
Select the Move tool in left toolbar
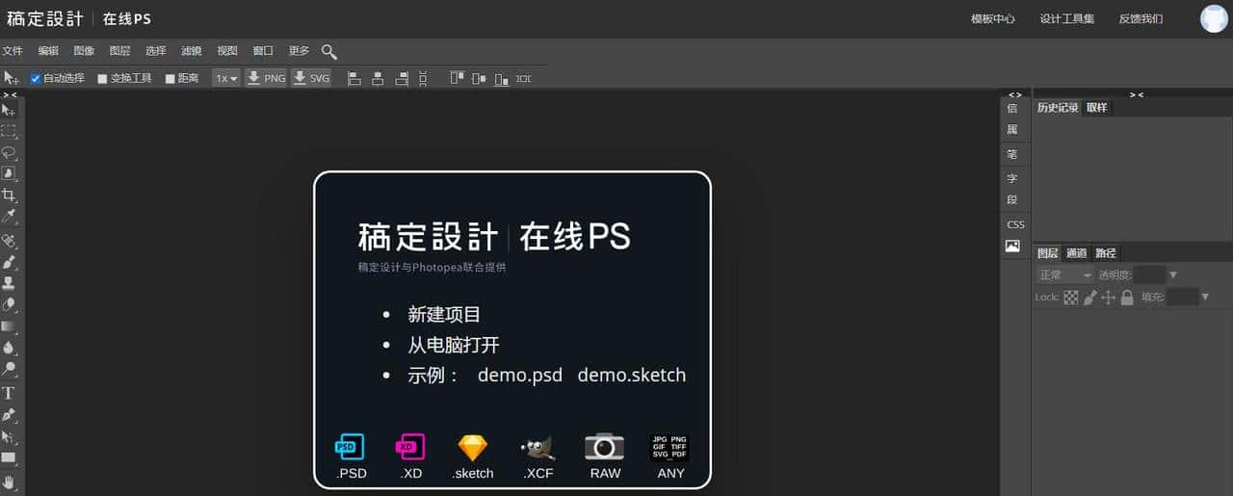[10, 110]
